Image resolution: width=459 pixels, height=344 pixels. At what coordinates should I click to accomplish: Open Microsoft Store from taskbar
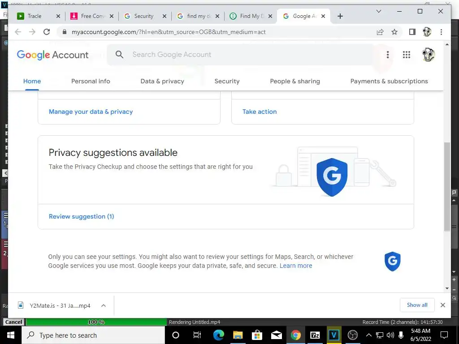pyautogui.click(x=257, y=335)
